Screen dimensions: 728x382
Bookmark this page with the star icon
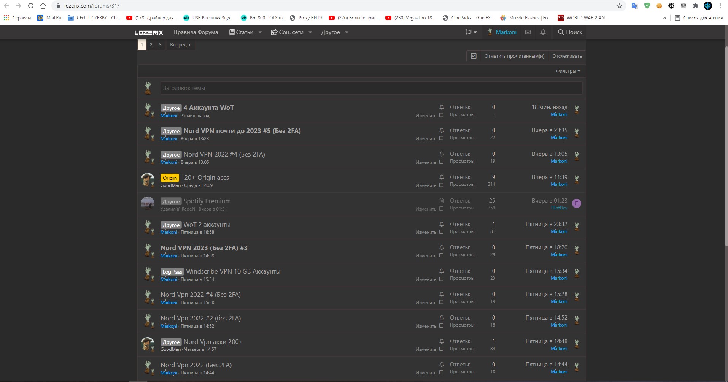pos(620,6)
